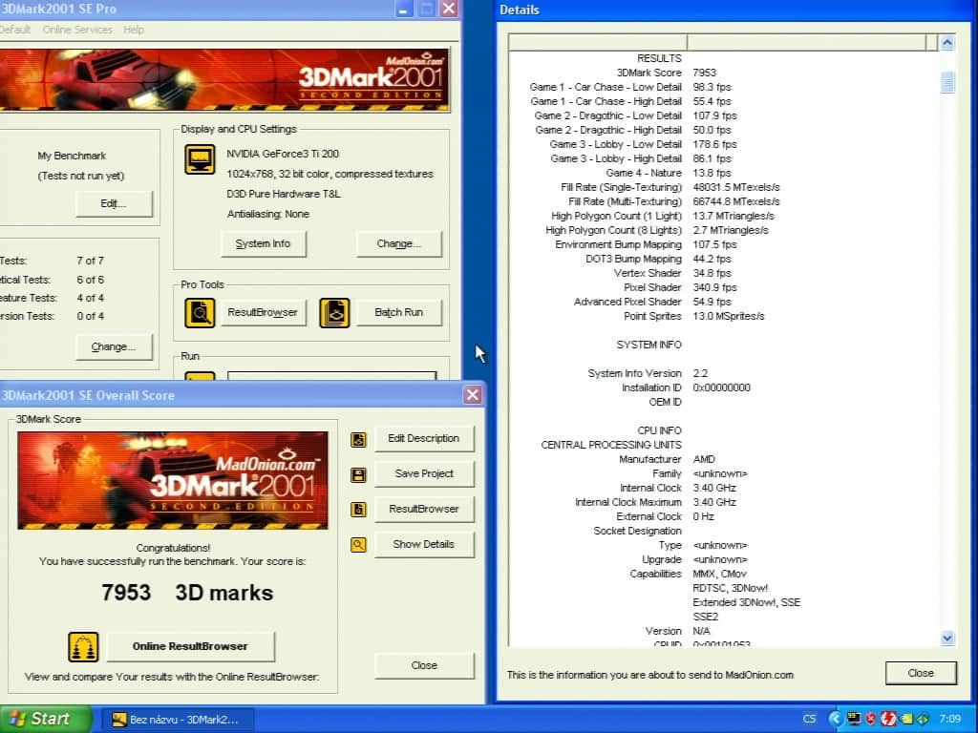Click the green diamond tray icon
The image size is (978, 733).
point(922,719)
